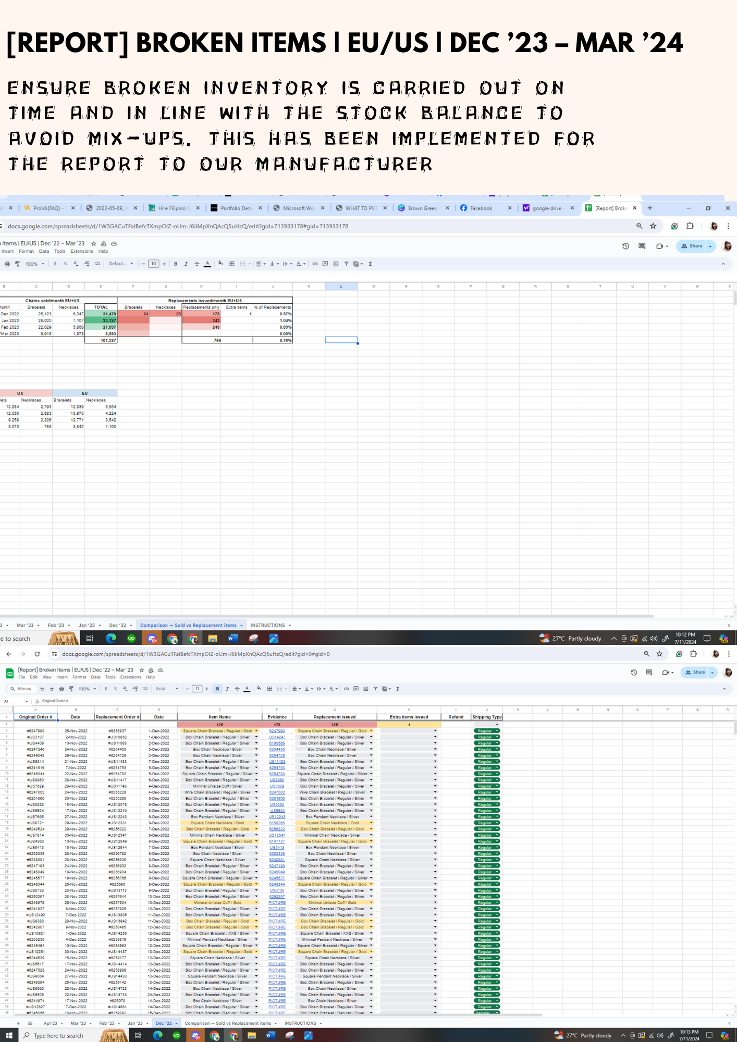Open text color picker in the upper toolbar
The width and height of the screenshot is (737, 1042).
[207, 264]
